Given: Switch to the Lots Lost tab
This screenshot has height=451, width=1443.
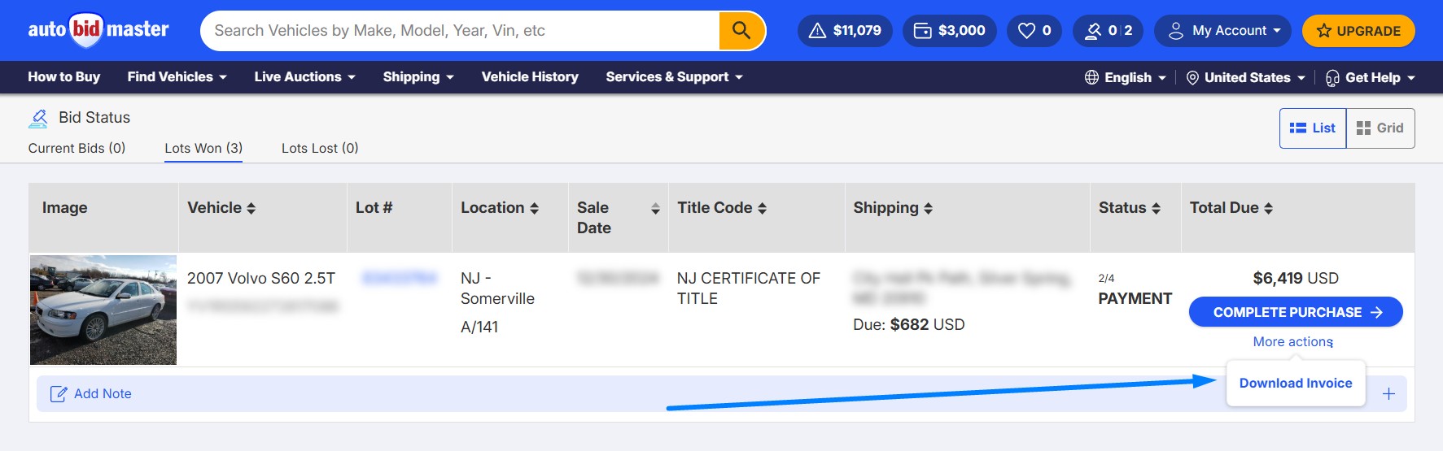Looking at the screenshot, I should [320, 148].
